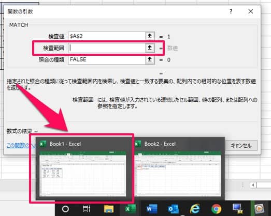Screen dimensions: 271x216
Task: Close the 関数の引数 dialog with the X
Action: coord(251,11)
